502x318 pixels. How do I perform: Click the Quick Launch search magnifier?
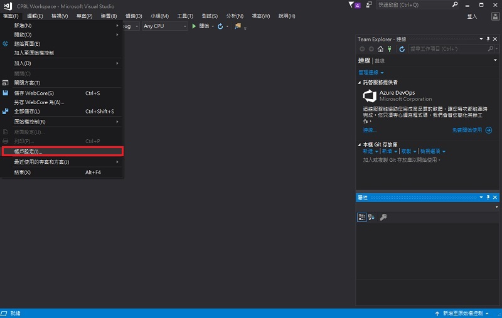coord(455,5)
